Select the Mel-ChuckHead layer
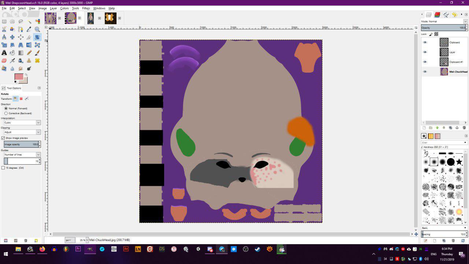 click(x=458, y=72)
